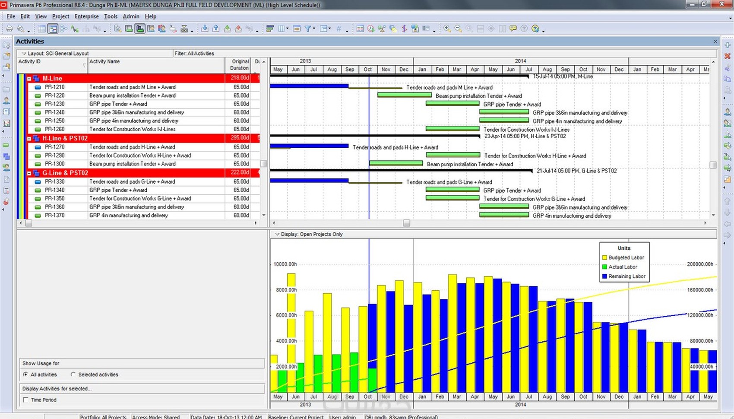Viewport: 734px width, 419px height.
Task: Click the Filter: All Activities label
Action: [194, 54]
